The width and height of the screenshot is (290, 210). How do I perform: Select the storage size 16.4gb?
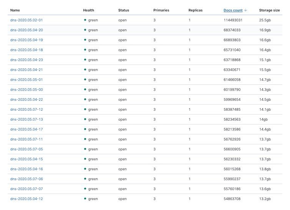point(265,50)
